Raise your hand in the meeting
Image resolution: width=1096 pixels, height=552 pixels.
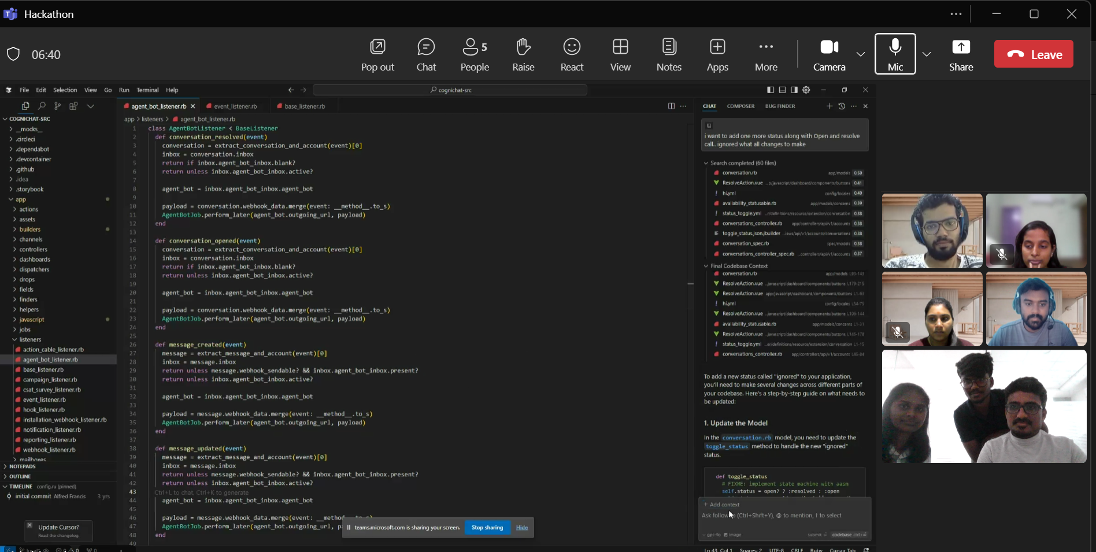(x=523, y=54)
